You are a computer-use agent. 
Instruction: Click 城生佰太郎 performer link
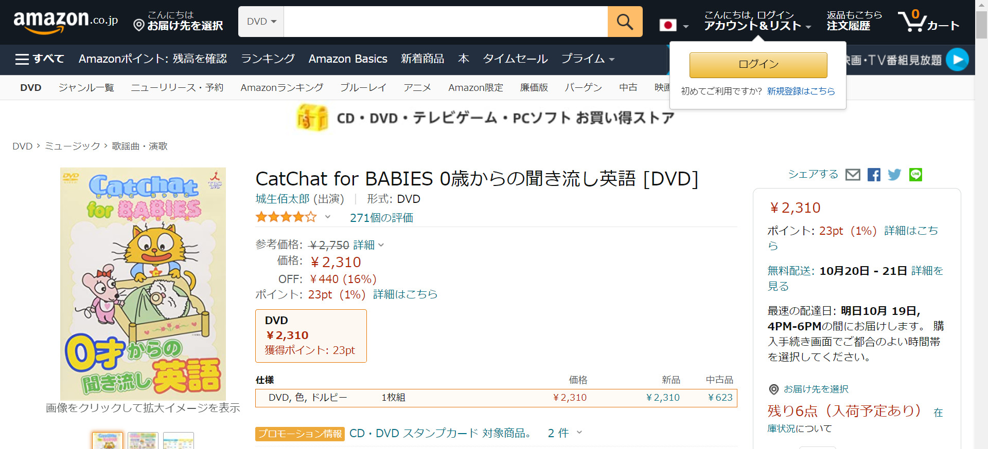point(283,199)
